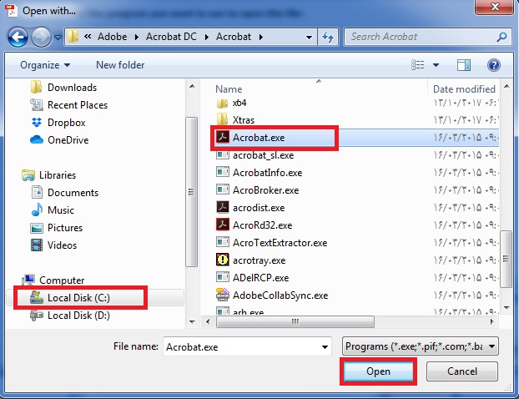
Task: Click the Adobe breadcrumb segment
Action: click(112, 37)
